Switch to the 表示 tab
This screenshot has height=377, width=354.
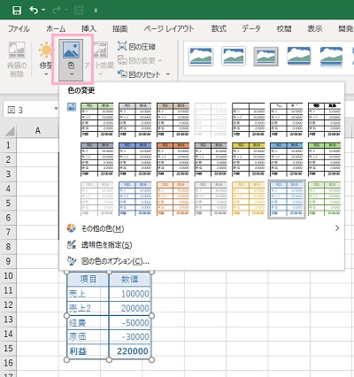coord(315,28)
